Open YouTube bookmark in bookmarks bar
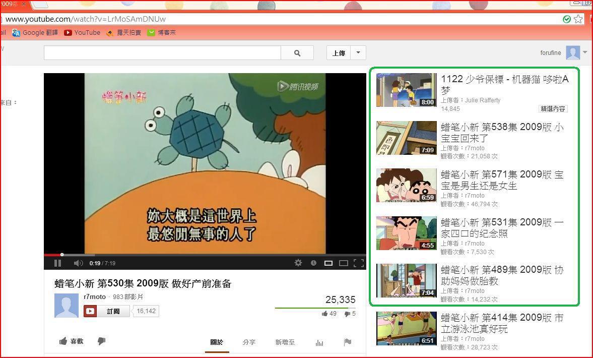 [82, 33]
